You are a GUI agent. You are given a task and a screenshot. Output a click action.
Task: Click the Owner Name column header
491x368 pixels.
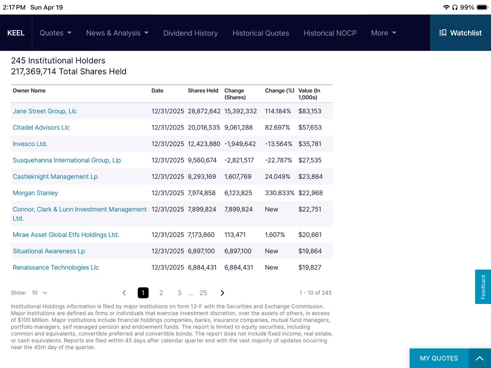click(29, 90)
